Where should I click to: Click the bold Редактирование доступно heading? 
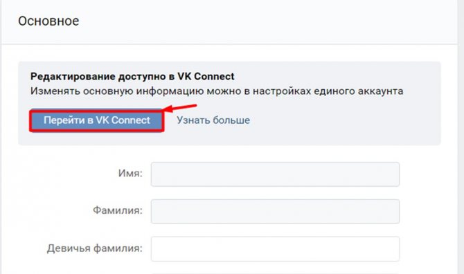pyautogui.click(x=132, y=77)
